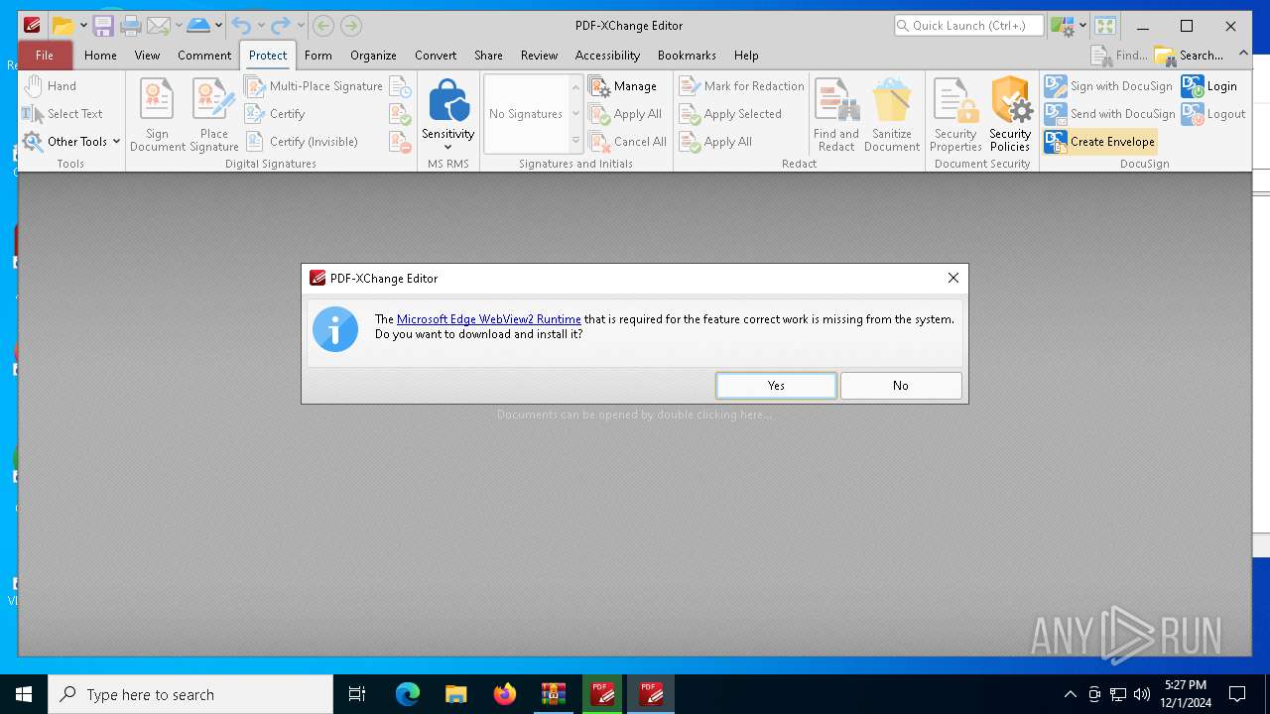Open the Help ribbon tab
The height and width of the screenshot is (714, 1270).
746,56
